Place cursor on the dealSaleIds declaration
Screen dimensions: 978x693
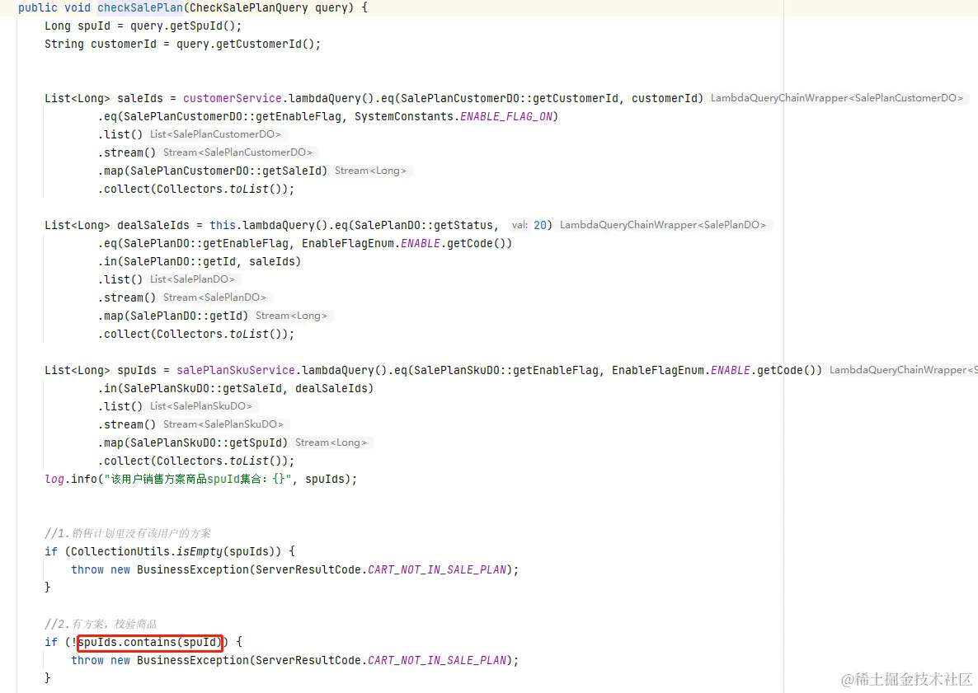click(153, 225)
